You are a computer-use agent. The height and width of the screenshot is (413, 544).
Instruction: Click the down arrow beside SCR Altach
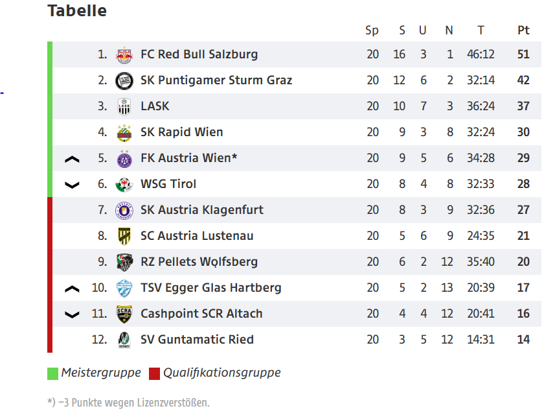pos(73,314)
